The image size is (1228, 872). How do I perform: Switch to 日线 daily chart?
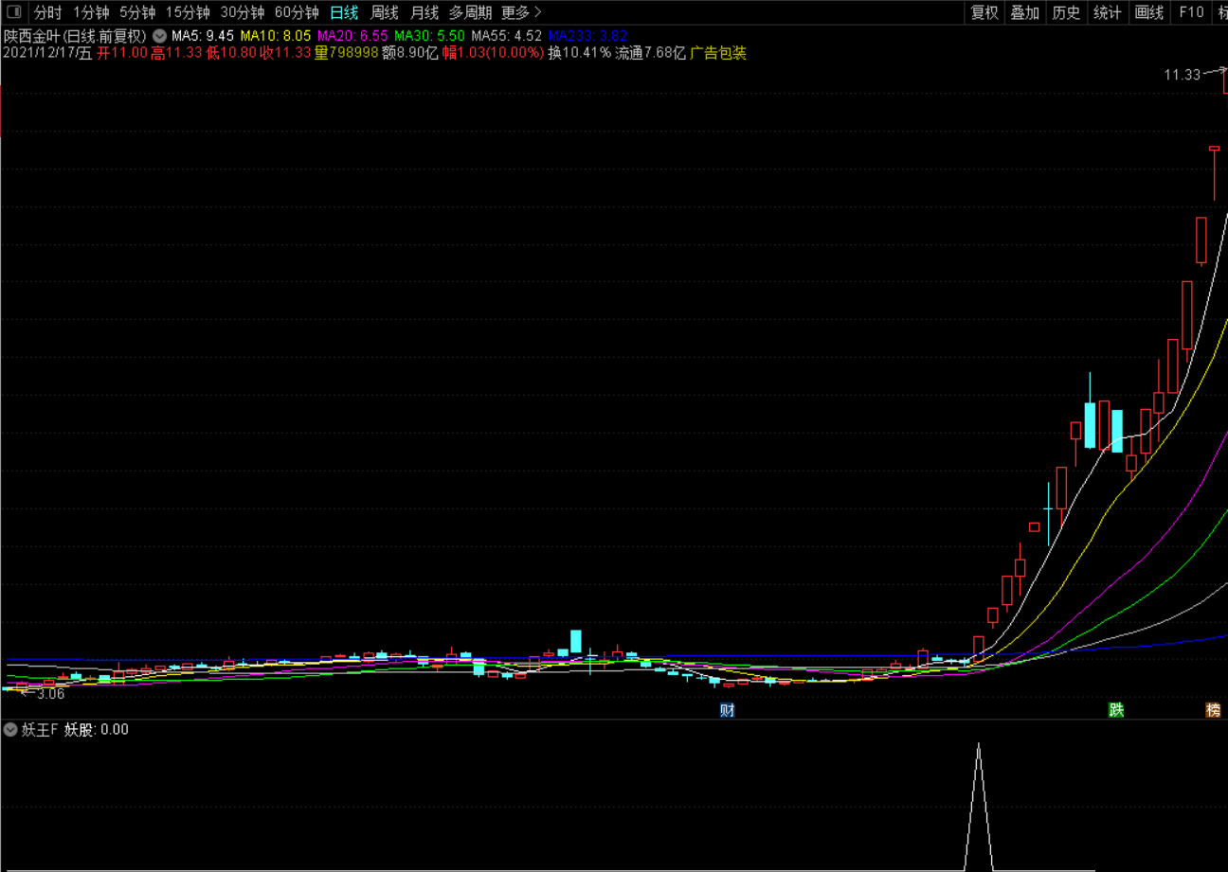[x=344, y=12]
